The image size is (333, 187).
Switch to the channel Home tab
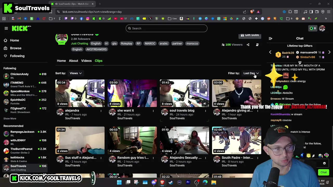click(61, 61)
